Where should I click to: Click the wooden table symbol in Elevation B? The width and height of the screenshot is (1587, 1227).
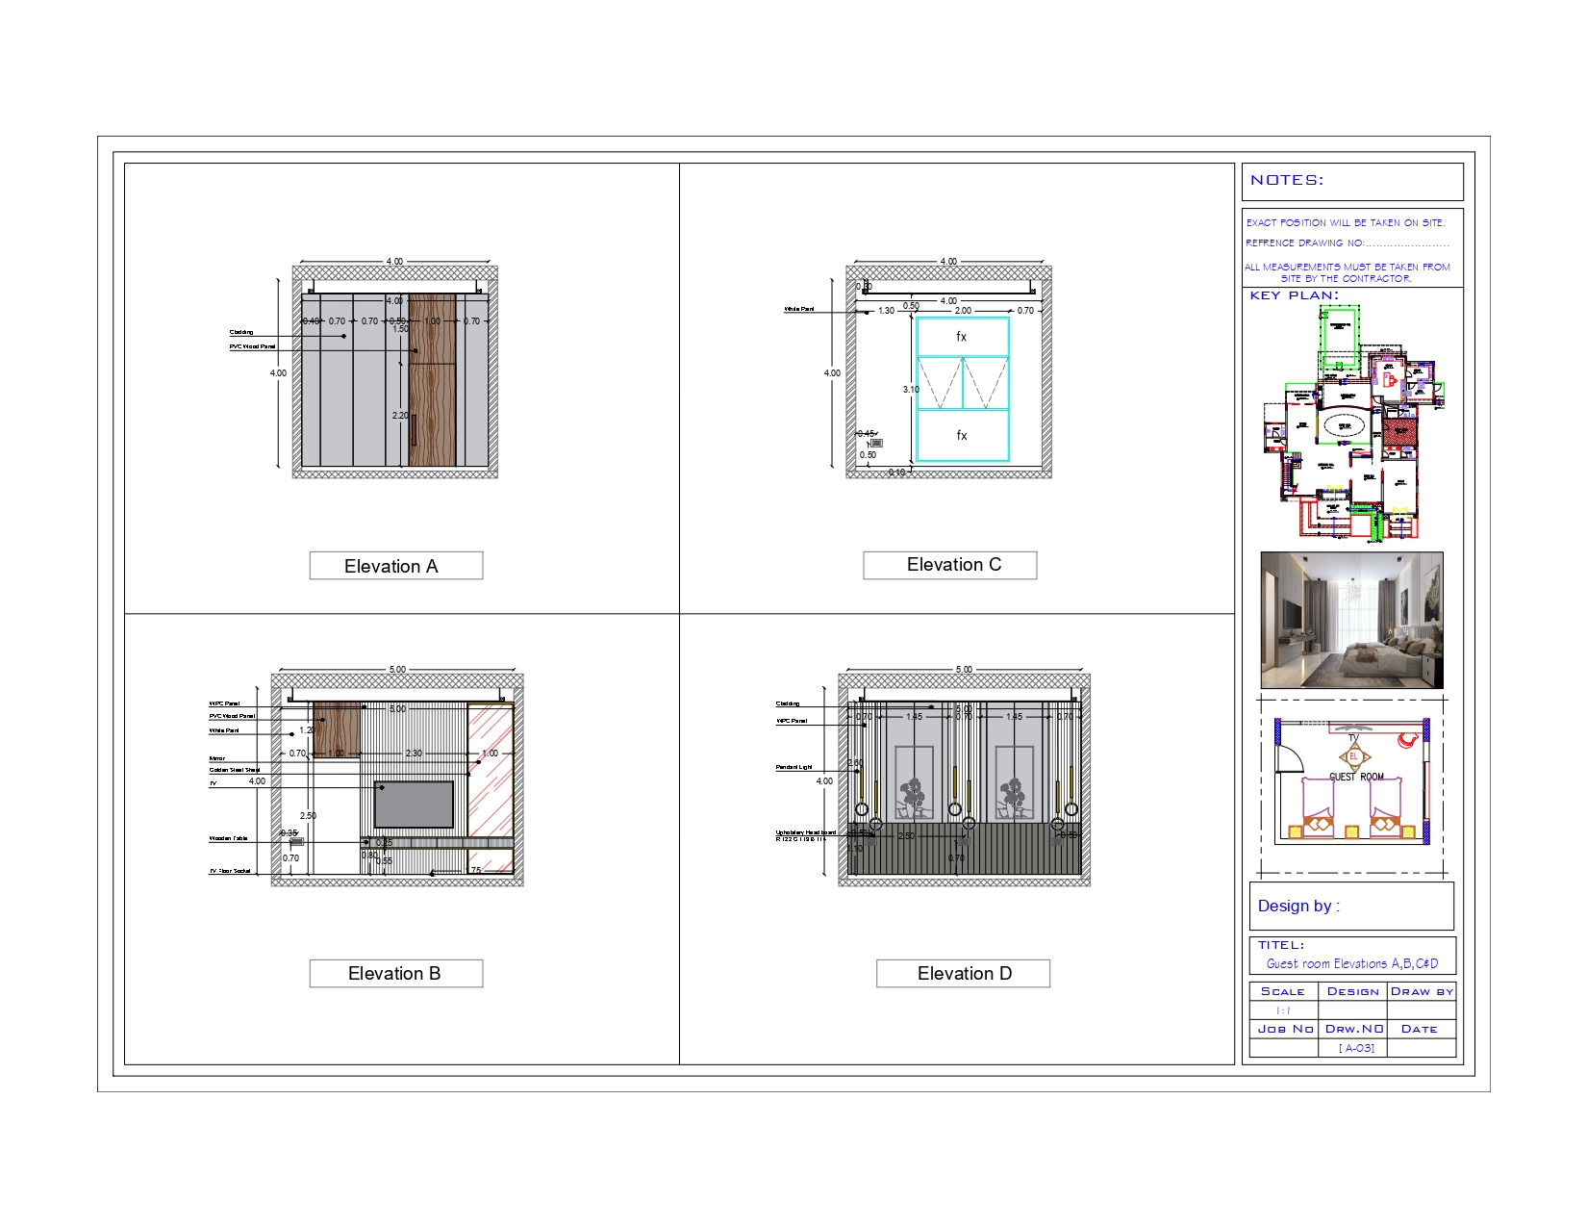click(x=296, y=842)
